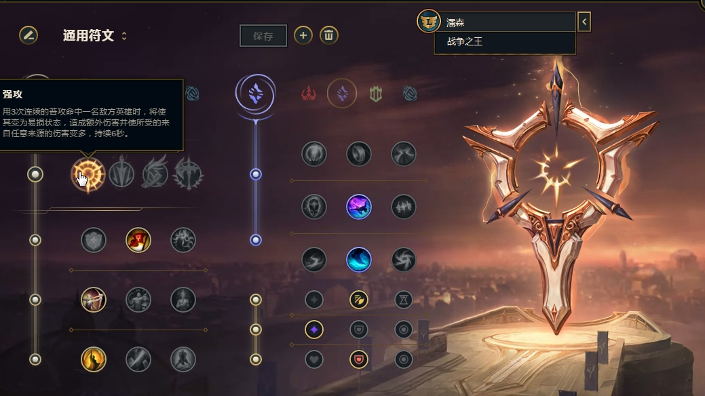The width and height of the screenshot is (705, 396).
Task: Select the purple adaptive force stat shard
Action: click(314, 330)
